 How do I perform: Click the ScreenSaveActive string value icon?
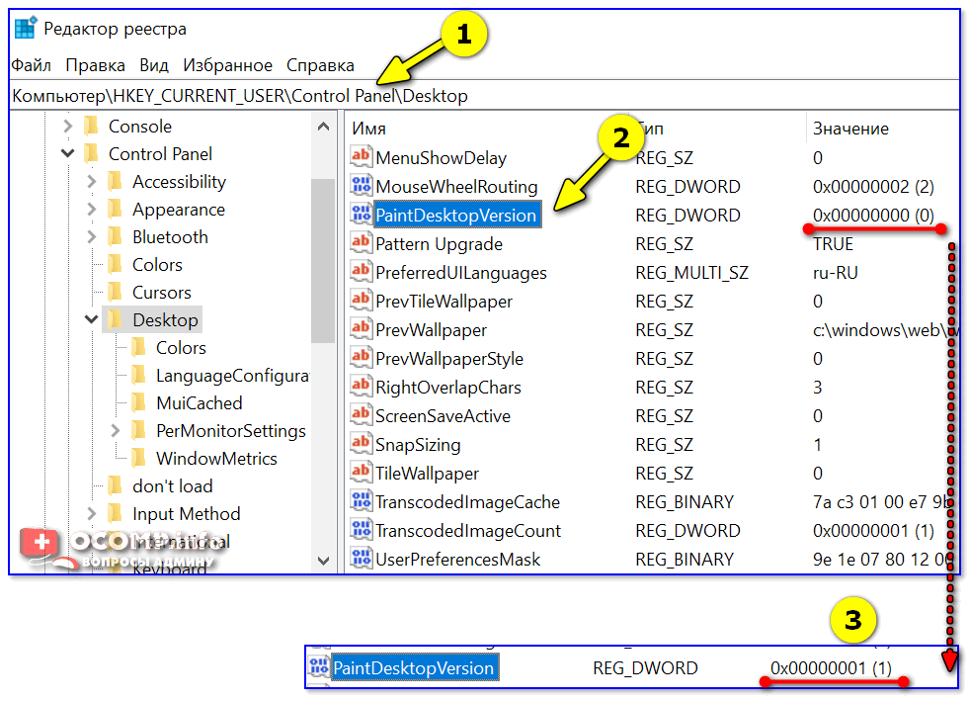point(361,416)
